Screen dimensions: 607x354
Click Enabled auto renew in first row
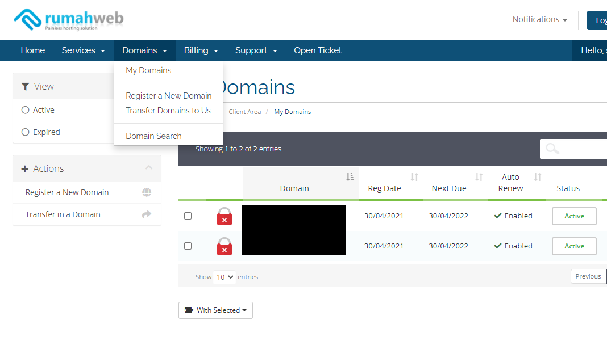tap(513, 216)
